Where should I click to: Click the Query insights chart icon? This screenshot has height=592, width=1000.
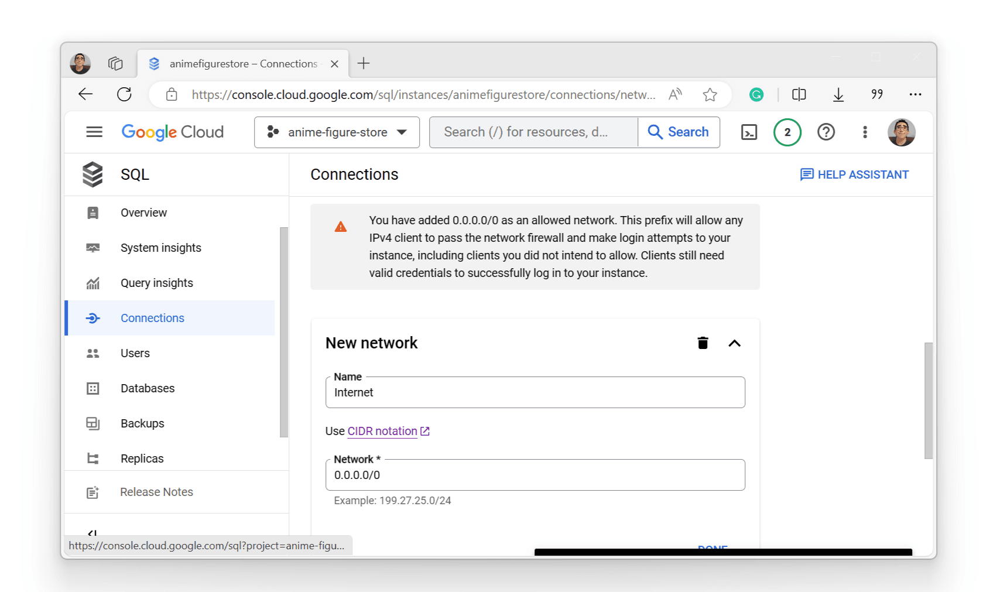pyautogui.click(x=93, y=283)
